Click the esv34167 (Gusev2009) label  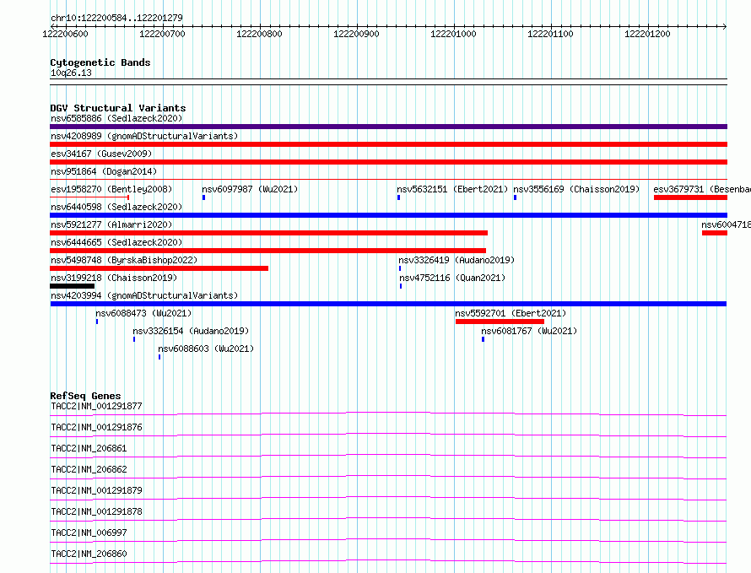[101, 154]
